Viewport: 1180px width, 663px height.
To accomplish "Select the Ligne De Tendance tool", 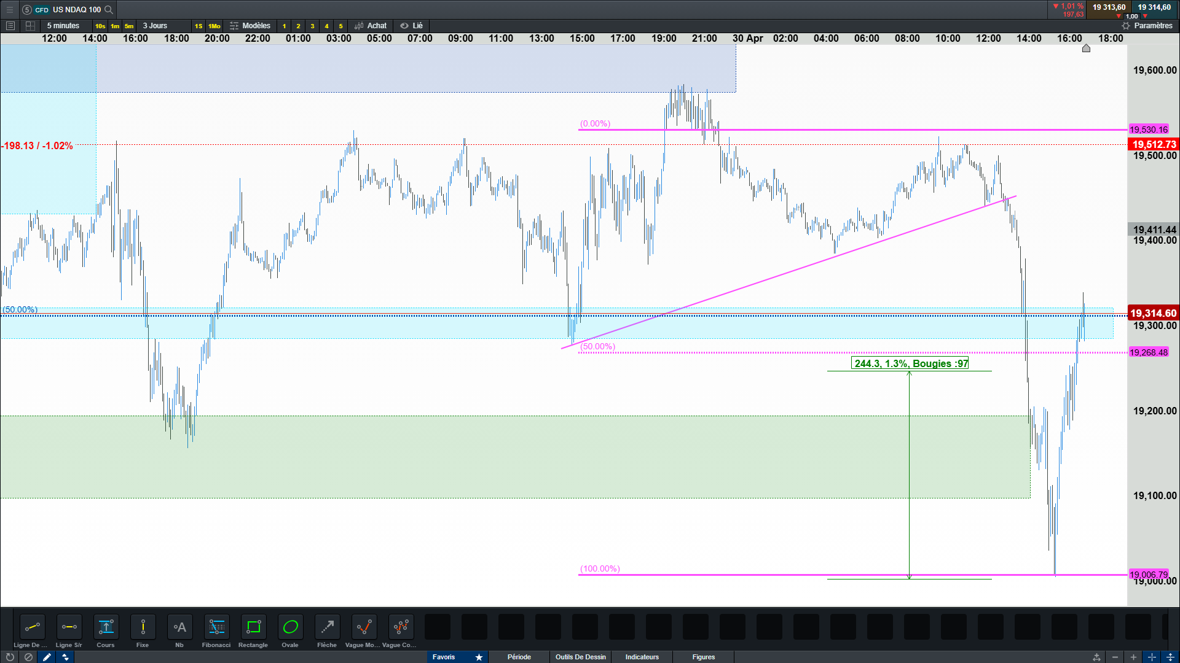I will tap(32, 627).
